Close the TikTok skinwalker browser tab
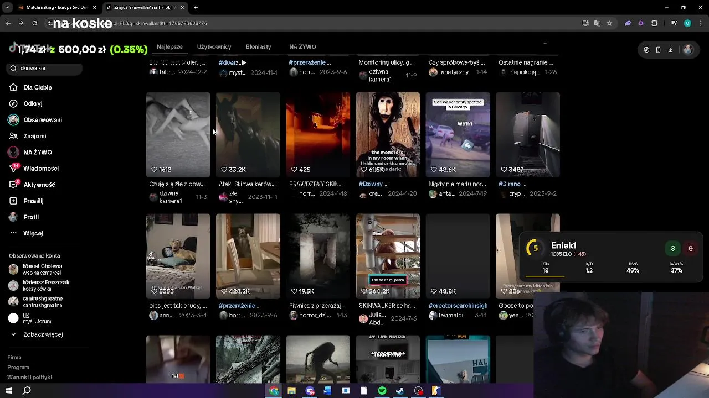 [182, 7]
